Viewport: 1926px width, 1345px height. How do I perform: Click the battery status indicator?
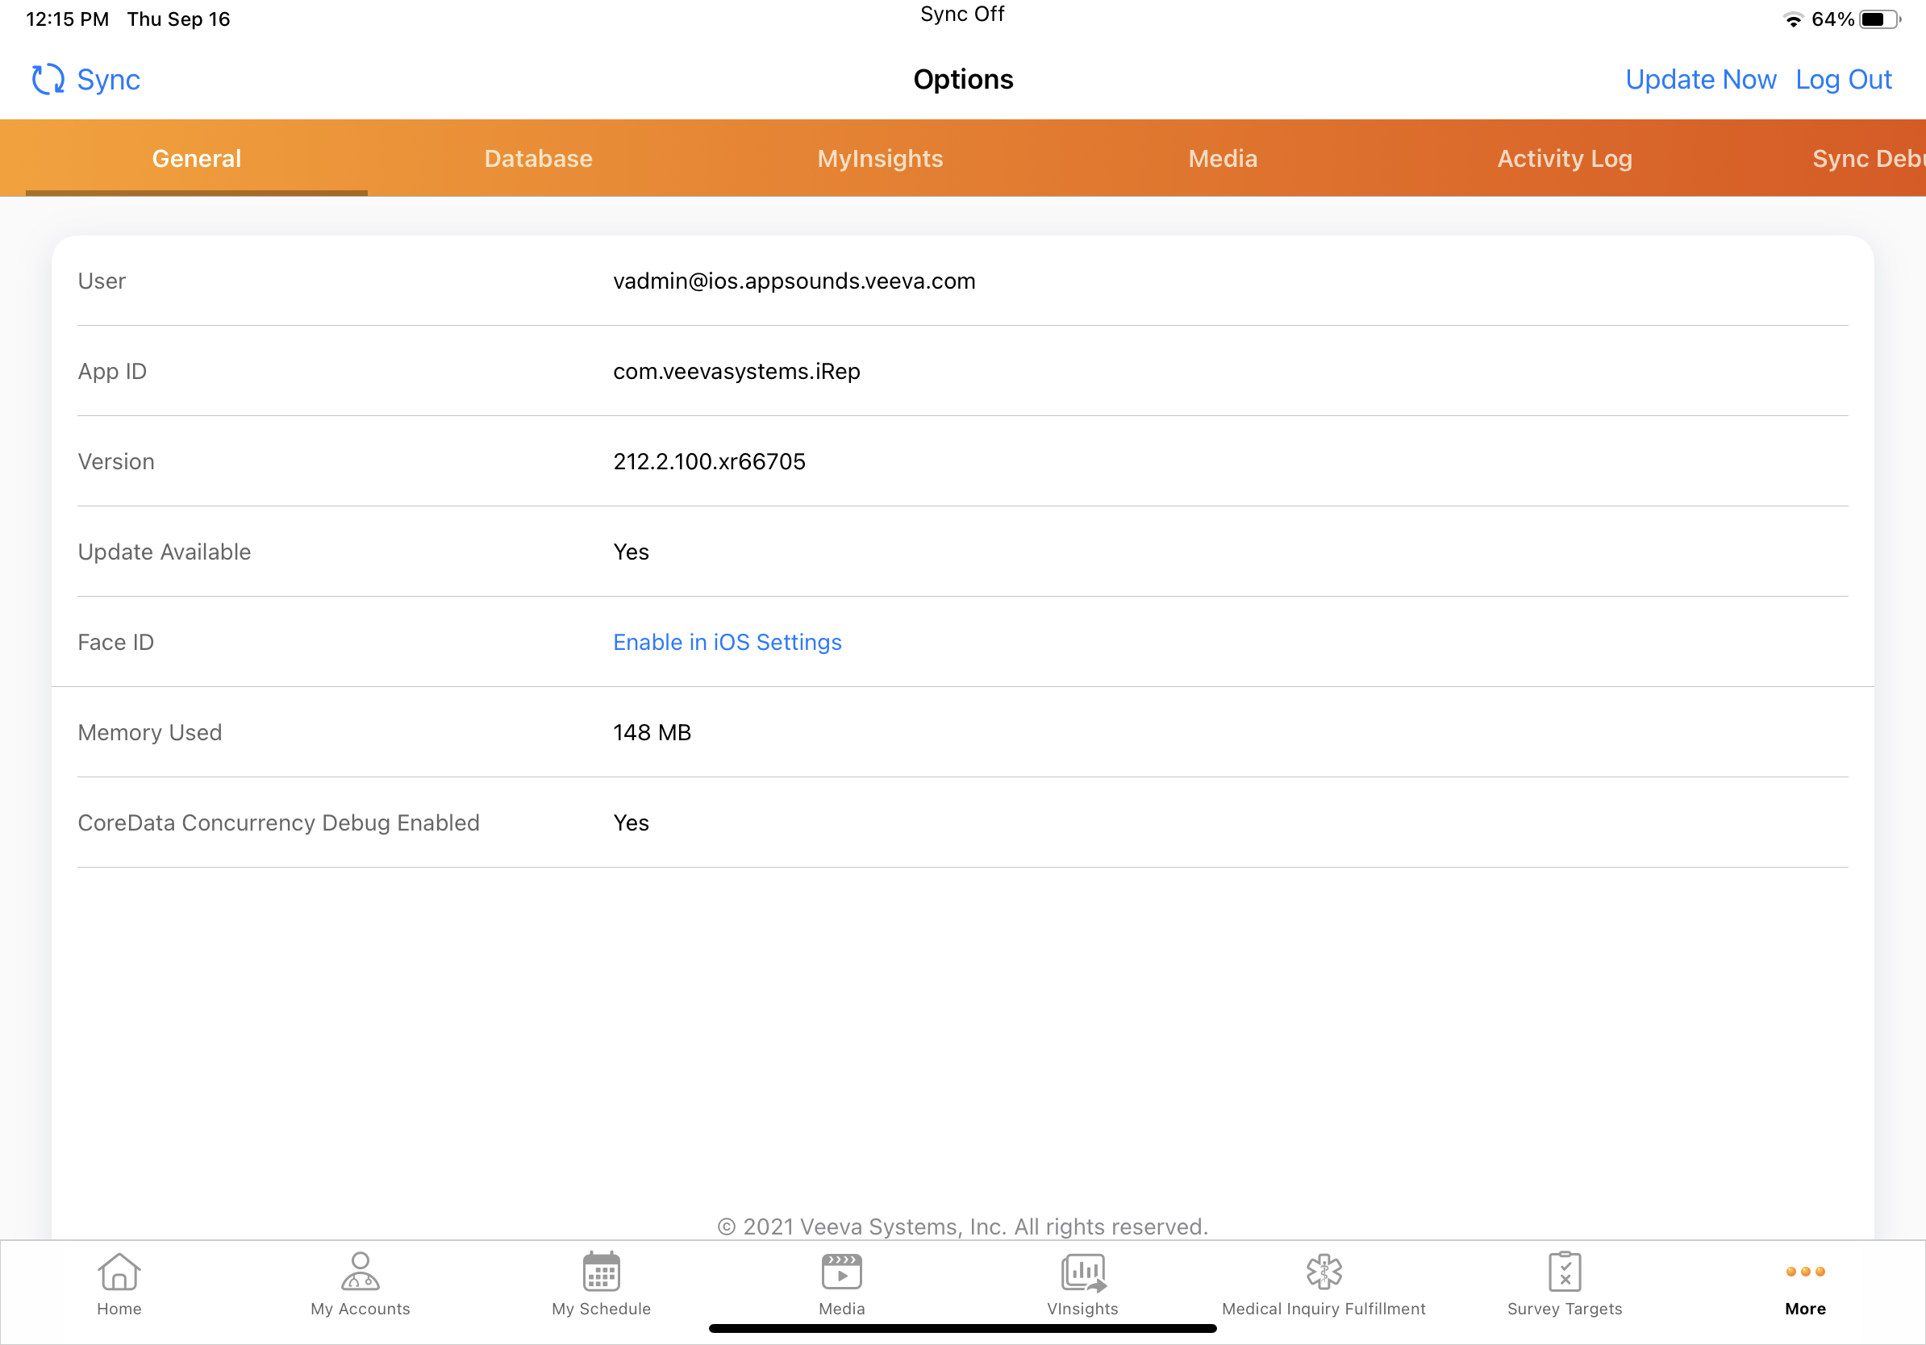(x=1879, y=19)
